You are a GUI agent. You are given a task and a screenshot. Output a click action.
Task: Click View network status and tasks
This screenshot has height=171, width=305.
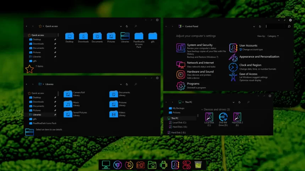(x=201, y=67)
